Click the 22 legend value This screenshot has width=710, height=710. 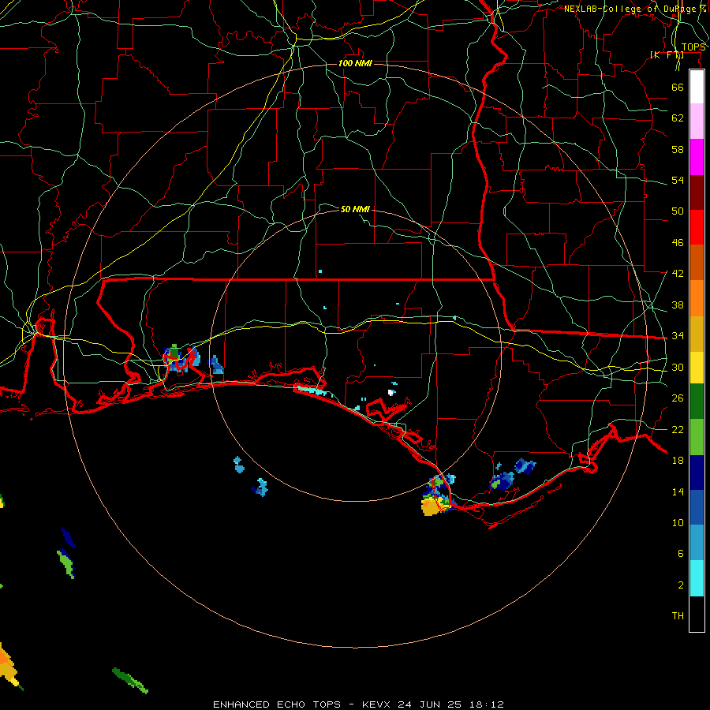pyautogui.click(x=678, y=430)
